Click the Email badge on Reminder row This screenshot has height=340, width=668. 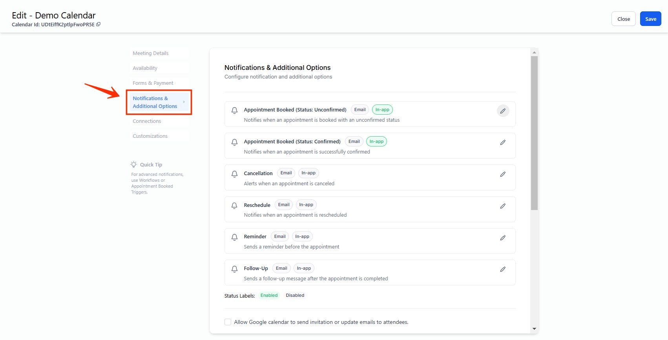(x=280, y=236)
